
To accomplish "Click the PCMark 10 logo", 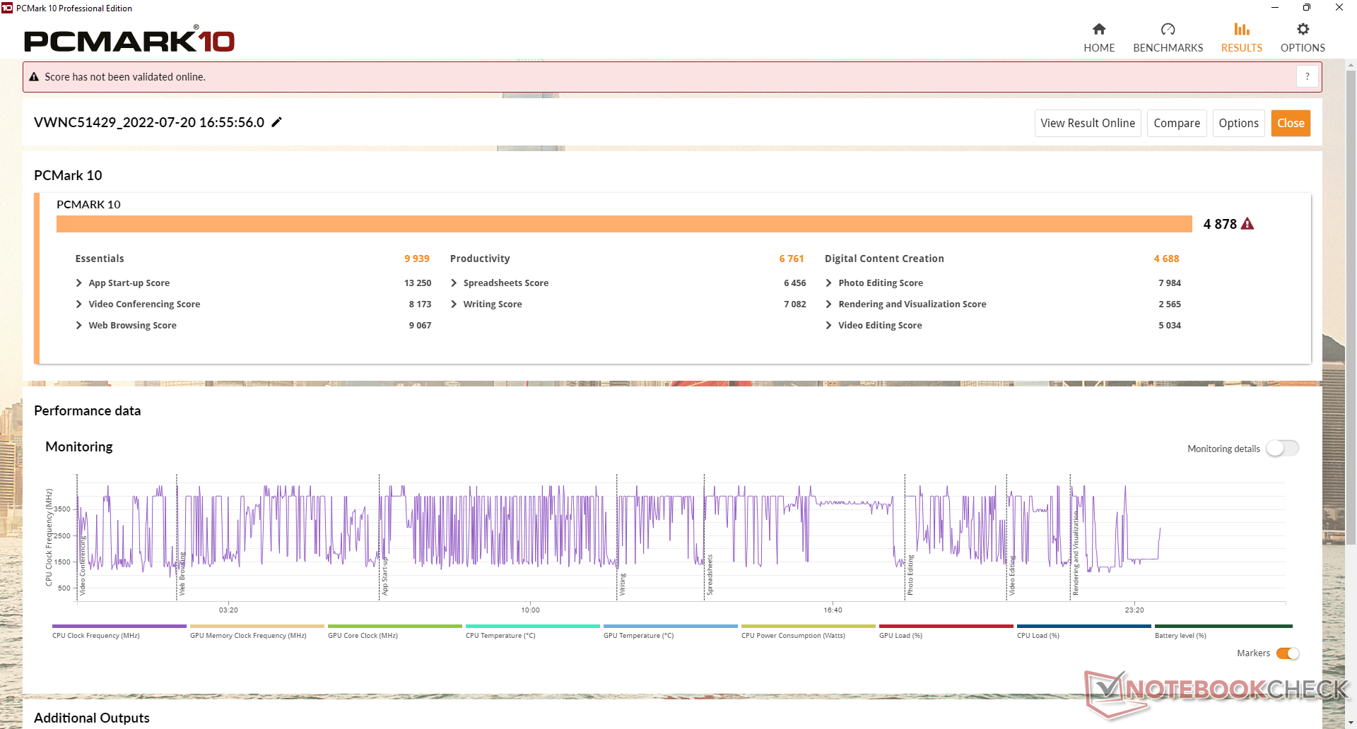I will [129, 40].
